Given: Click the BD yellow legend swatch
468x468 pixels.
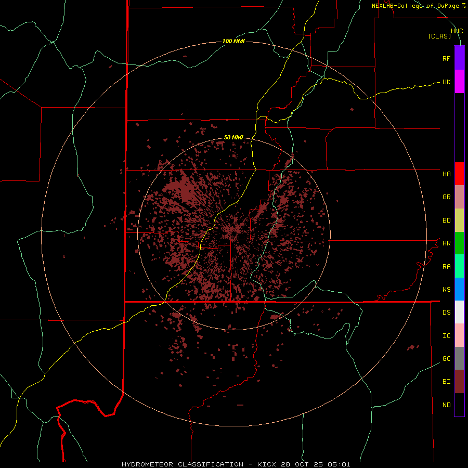Looking at the screenshot, I should tap(459, 220).
